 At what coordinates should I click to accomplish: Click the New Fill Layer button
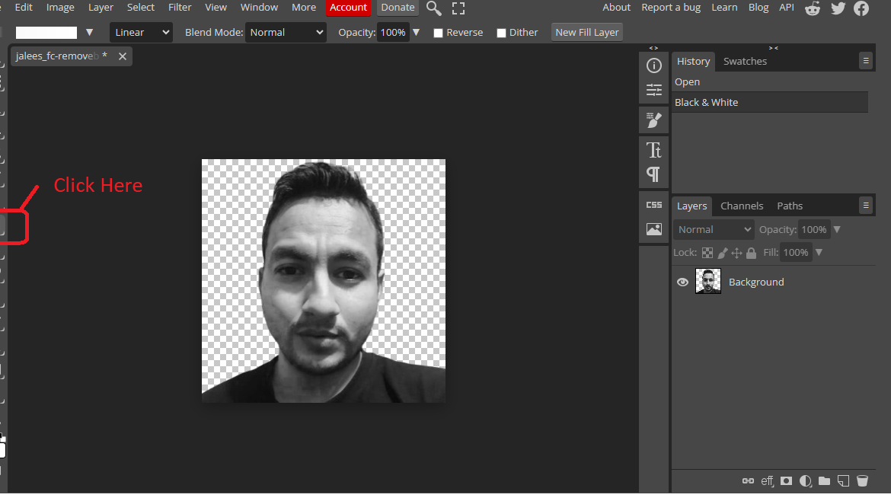point(587,33)
